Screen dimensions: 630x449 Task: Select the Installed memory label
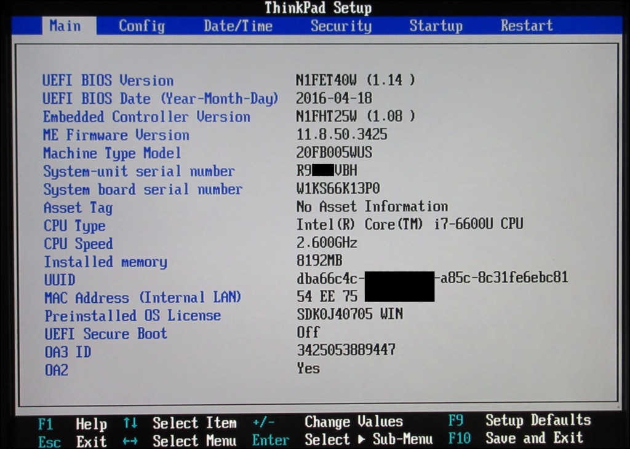(x=106, y=262)
